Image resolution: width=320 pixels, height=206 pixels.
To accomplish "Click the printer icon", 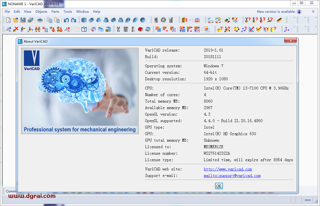I will [40, 20].
